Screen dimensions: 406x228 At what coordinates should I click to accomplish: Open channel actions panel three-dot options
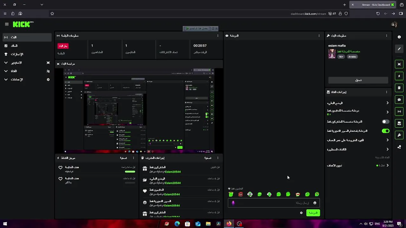386,92
